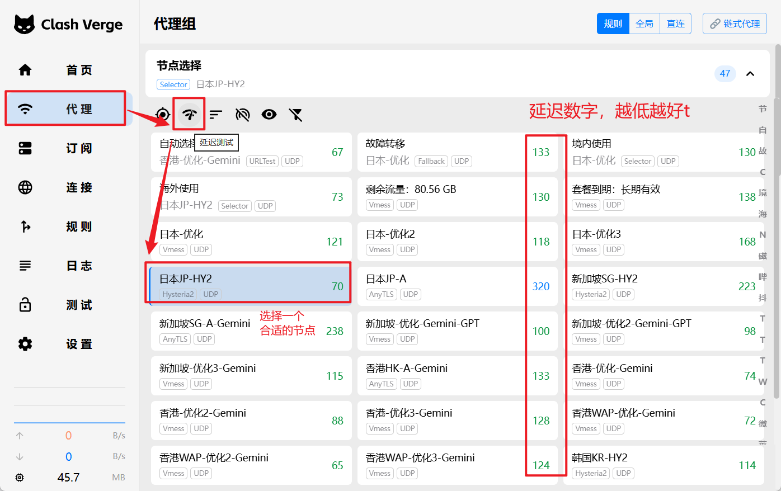
Task: Run the delay test (延迟测试) icon
Action: tap(190, 115)
